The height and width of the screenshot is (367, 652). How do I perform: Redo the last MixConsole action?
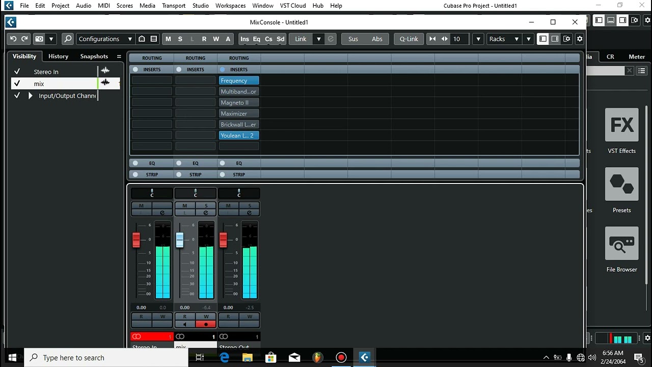(24, 39)
